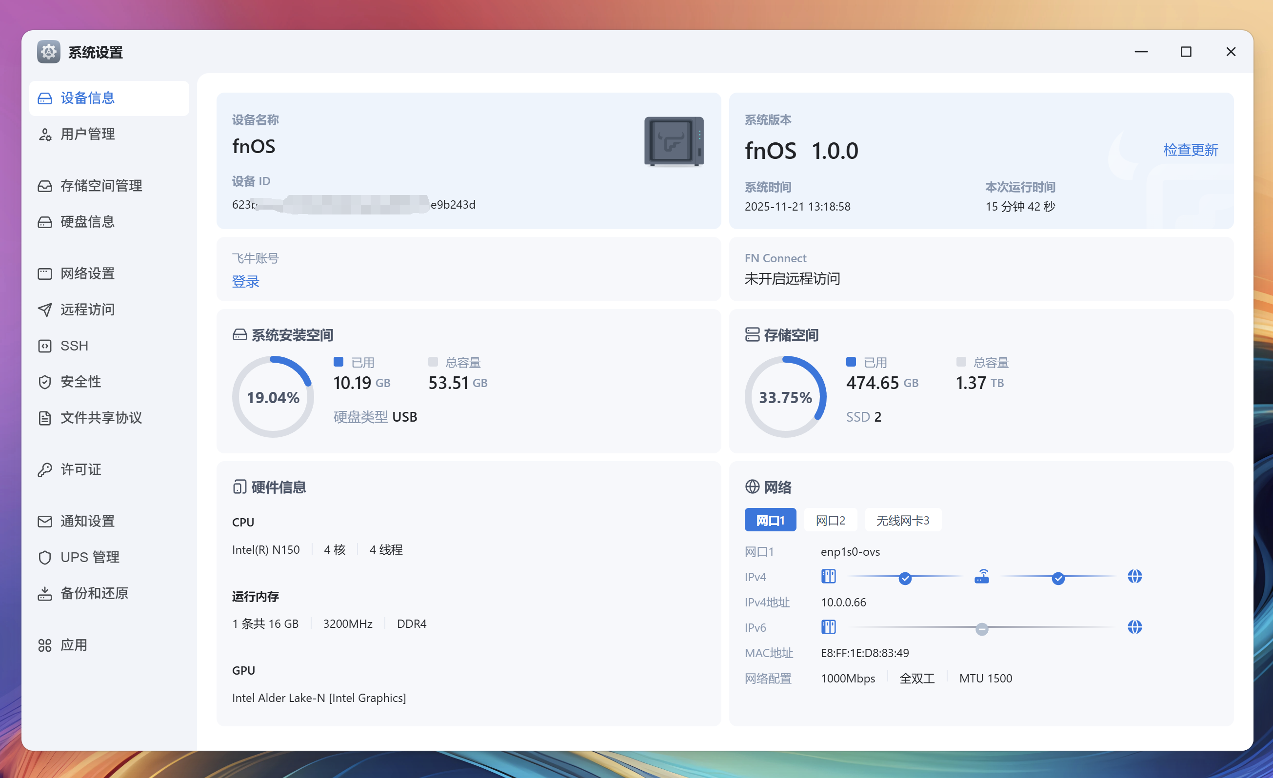
Task: Click the IPv6 connection status dot
Action: [x=982, y=629]
